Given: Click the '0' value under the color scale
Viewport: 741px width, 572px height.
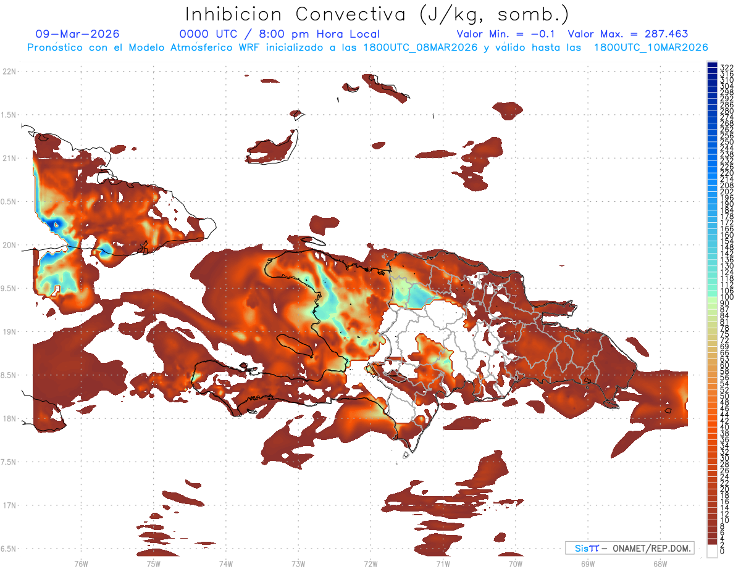Looking at the screenshot, I should pos(722,552).
